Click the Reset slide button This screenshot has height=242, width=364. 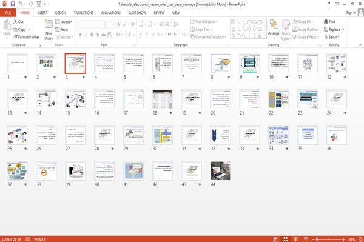pyautogui.click(x=61, y=30)
